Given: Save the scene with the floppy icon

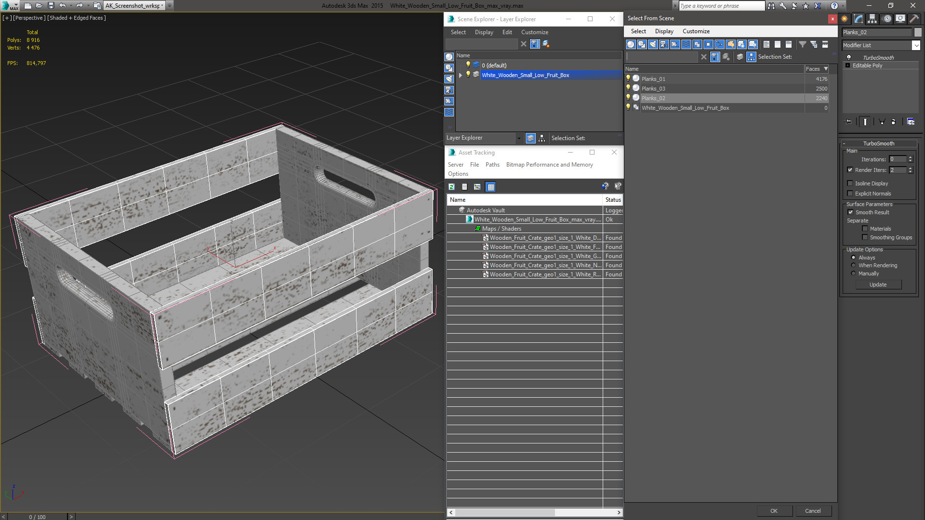Looking at the screenshot, I should pyautogui.click(x=51, y=6).
